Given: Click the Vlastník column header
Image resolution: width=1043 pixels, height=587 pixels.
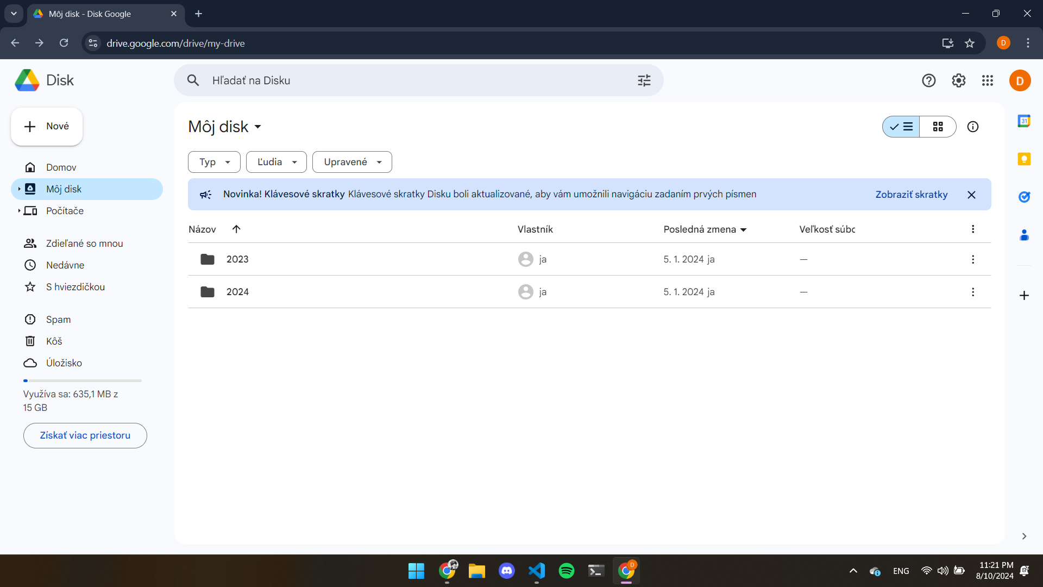Looking at the screenshot, I should tap(535, 229).
